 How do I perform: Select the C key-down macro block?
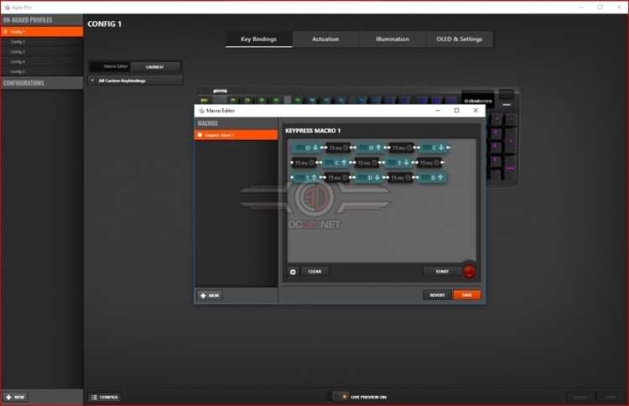click(x=434, y=148)
